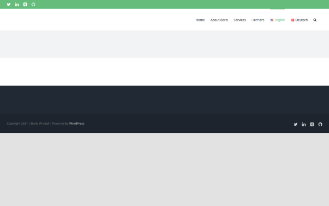Switch language to Deutsch
This screenshot has height=206, width=329.
point(299,20)
